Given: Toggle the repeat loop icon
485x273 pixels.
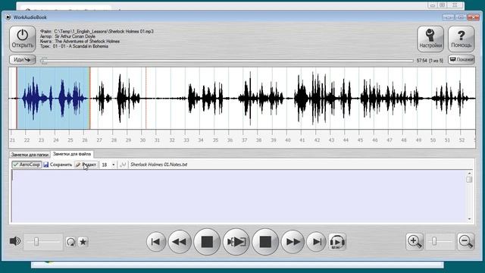Looking at the screenshot, I should coord(70,241).
